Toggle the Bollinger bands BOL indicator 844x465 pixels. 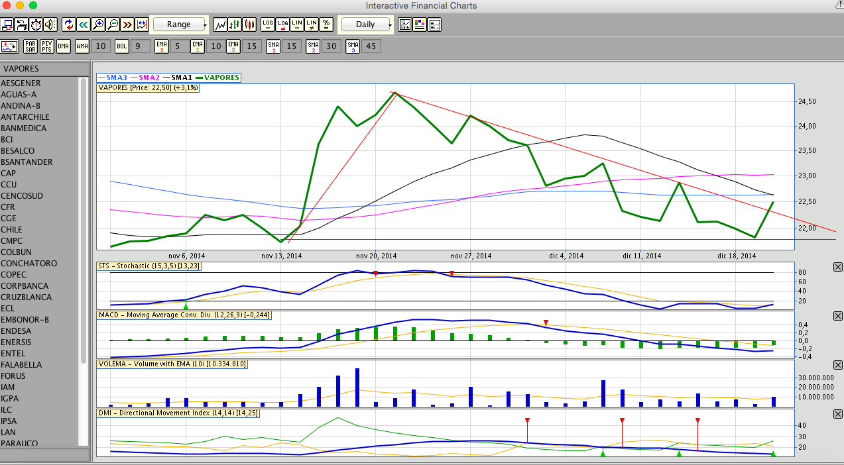121,46
